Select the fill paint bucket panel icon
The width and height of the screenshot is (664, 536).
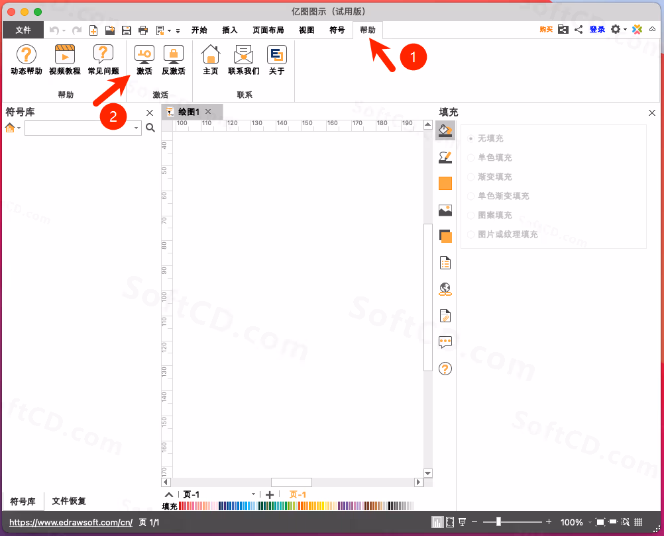[445, 130]
